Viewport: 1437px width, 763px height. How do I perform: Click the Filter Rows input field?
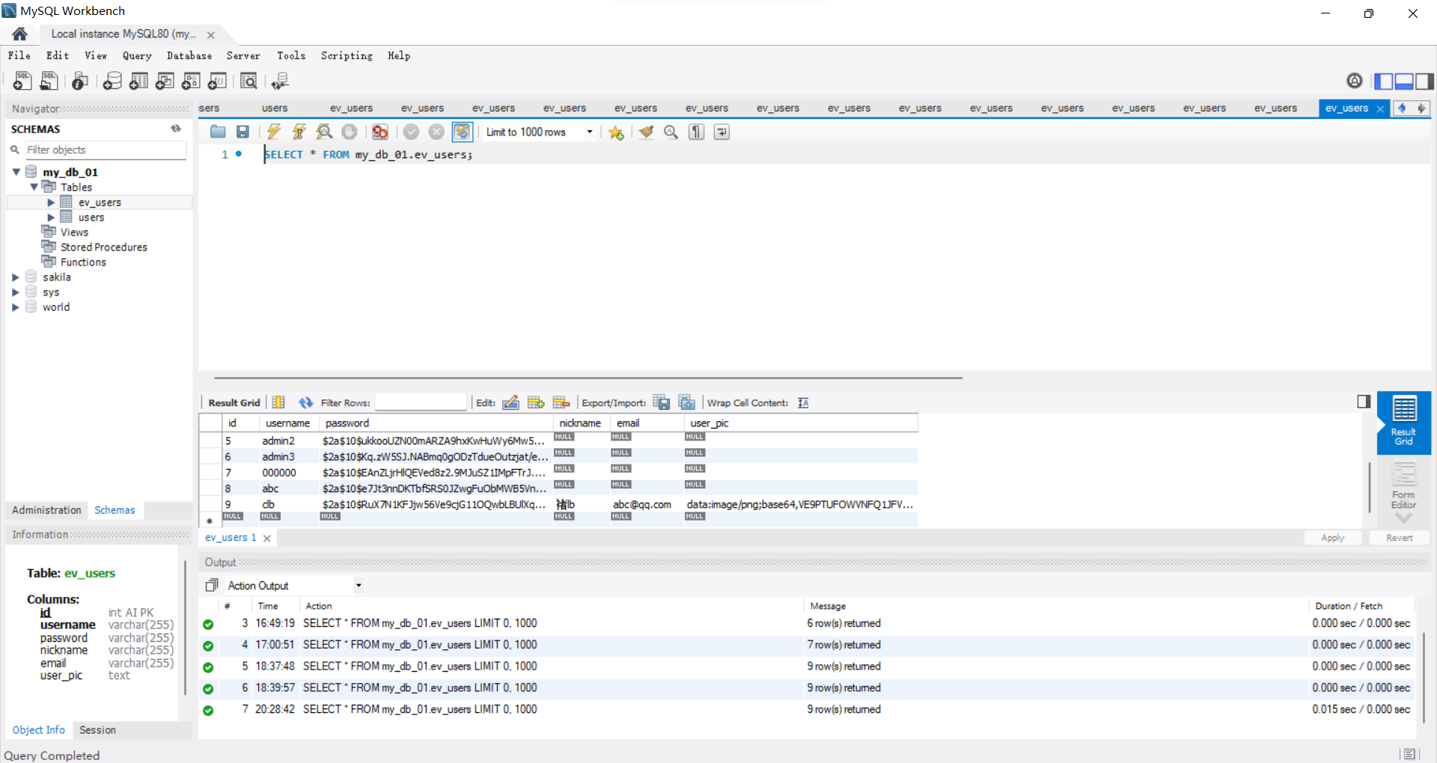click(x=421, y=402)
